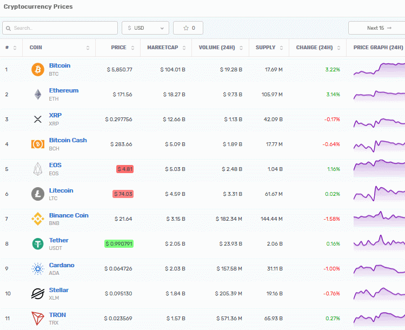This screenshot has width=405, height=330.
Task: Click the TRON logo icon
Action: click(x=38, y=318)
